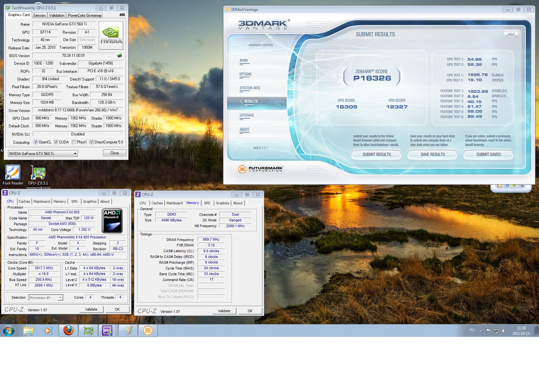Open Windows Explorer from the taskbar
Screen dimensions: 539x385
pos(29,330)
